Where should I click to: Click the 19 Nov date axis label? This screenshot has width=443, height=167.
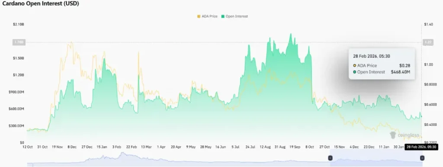coord(58,147)
